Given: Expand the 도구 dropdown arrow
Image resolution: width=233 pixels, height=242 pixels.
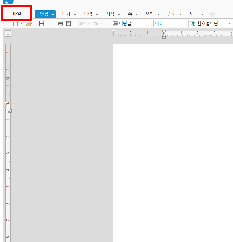Looking at the screenshot, I should 203,14.
